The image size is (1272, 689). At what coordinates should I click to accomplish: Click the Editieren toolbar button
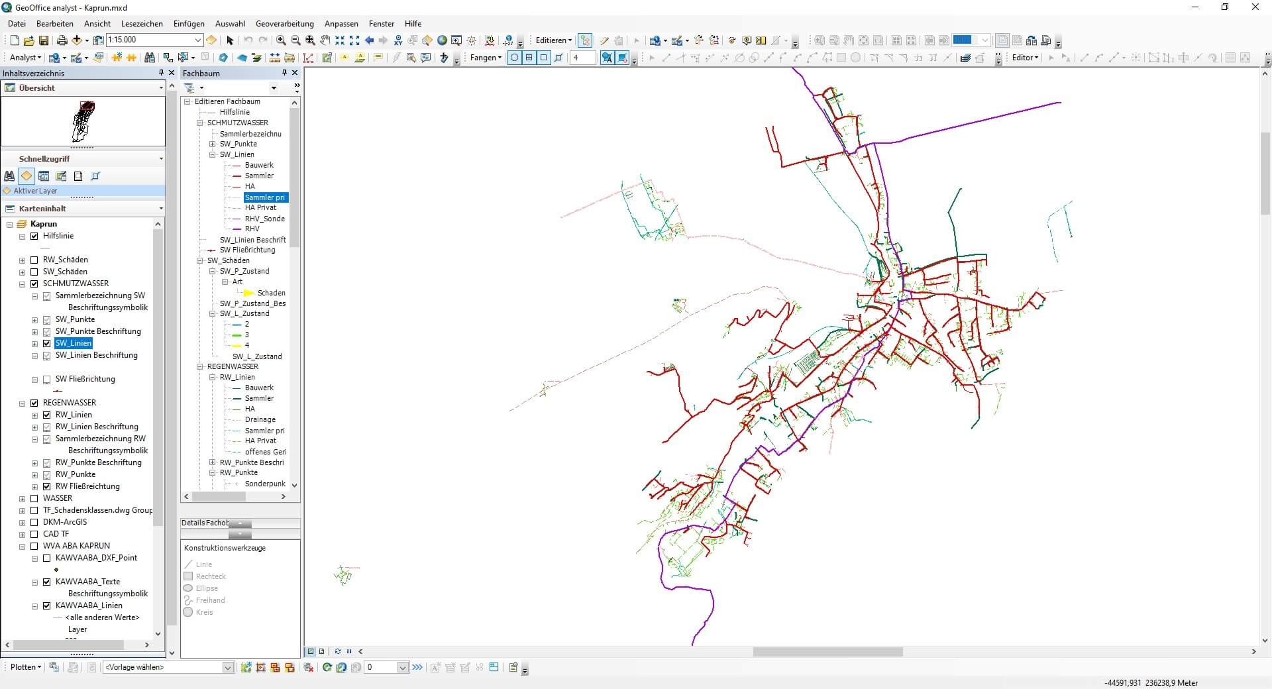(553, 40)
